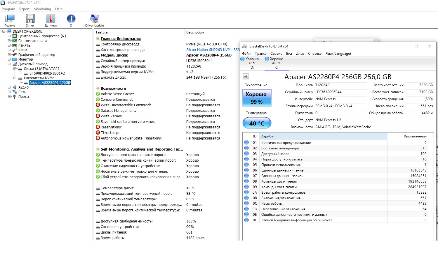The height and width of the screenshot is (258, 438).
Task: Open the Report menu in HWiNFO64
Action: [25, 9]
